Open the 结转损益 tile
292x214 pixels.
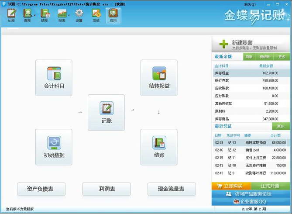(159, 78)
